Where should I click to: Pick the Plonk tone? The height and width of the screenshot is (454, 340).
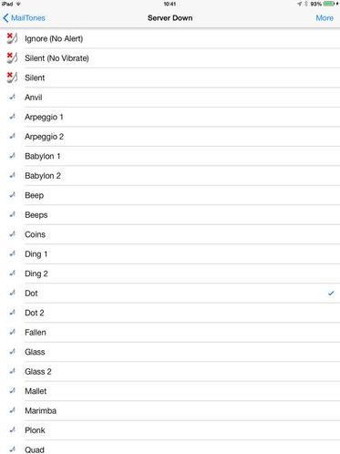(x=170, y=430)
